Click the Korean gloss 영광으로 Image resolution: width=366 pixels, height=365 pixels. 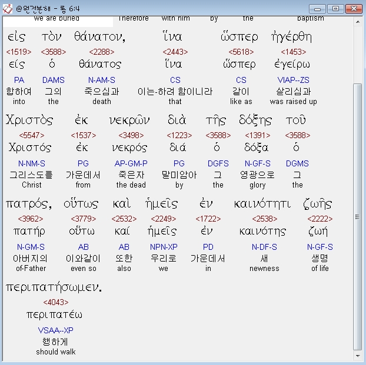point(257,175)
